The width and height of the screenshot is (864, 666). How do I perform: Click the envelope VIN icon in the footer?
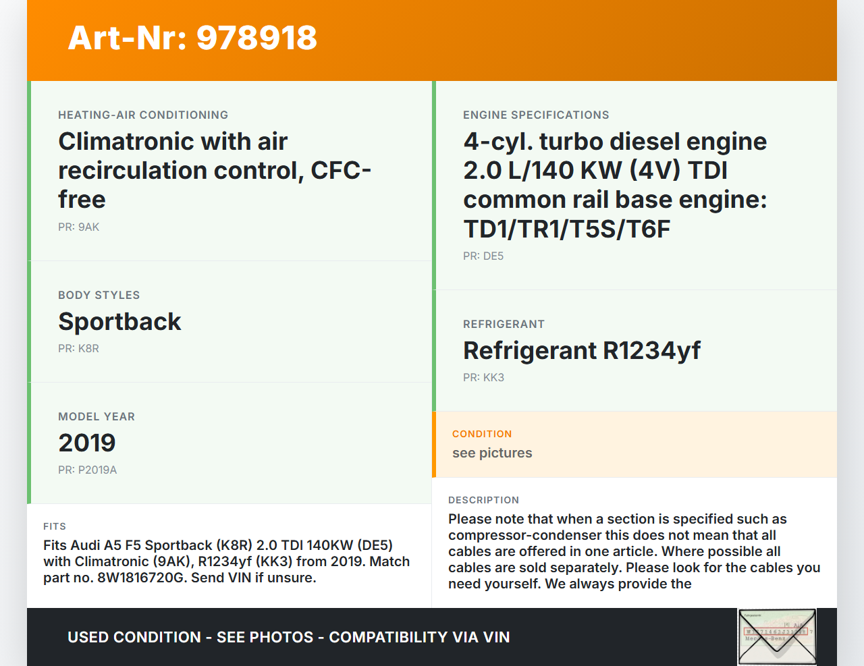pyautogui.click(x=777, y=637)
